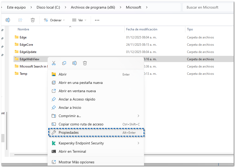Screen dimensions: 236x168
Task: Sort by Fecha de modificación column header
Action: [142, 29]
